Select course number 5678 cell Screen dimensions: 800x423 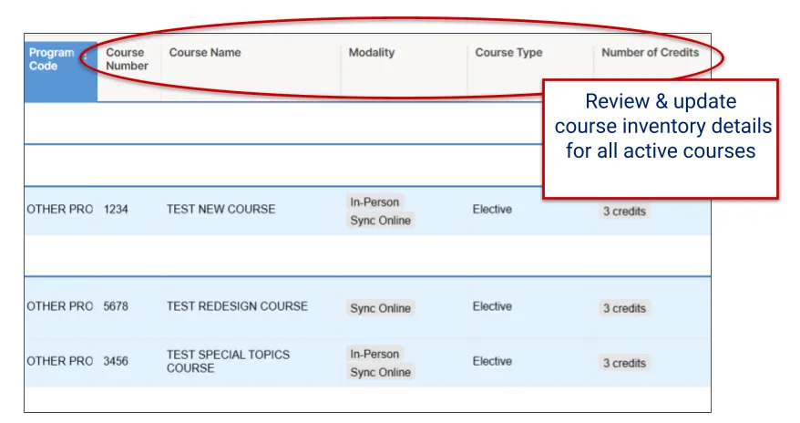(x=116, y=306)
